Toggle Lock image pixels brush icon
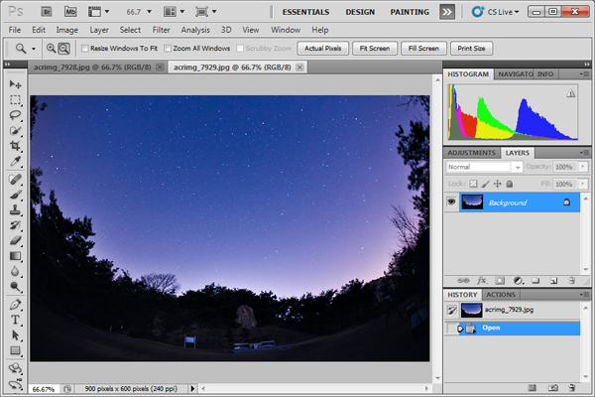 tap(485, 184)
